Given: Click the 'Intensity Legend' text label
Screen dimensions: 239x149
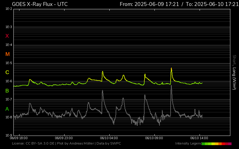Looking at the screenshot, I should pyautogui.click(x=188, y=144).
